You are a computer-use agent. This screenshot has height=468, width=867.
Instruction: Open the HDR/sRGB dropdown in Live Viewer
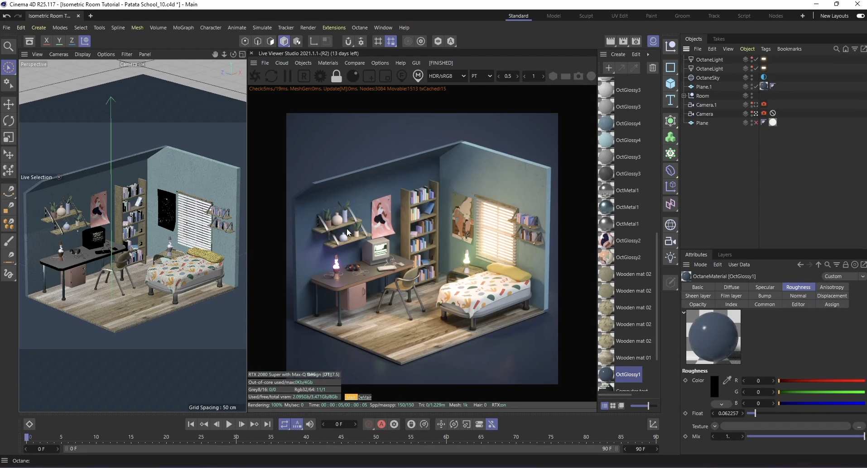coord(448,76)
